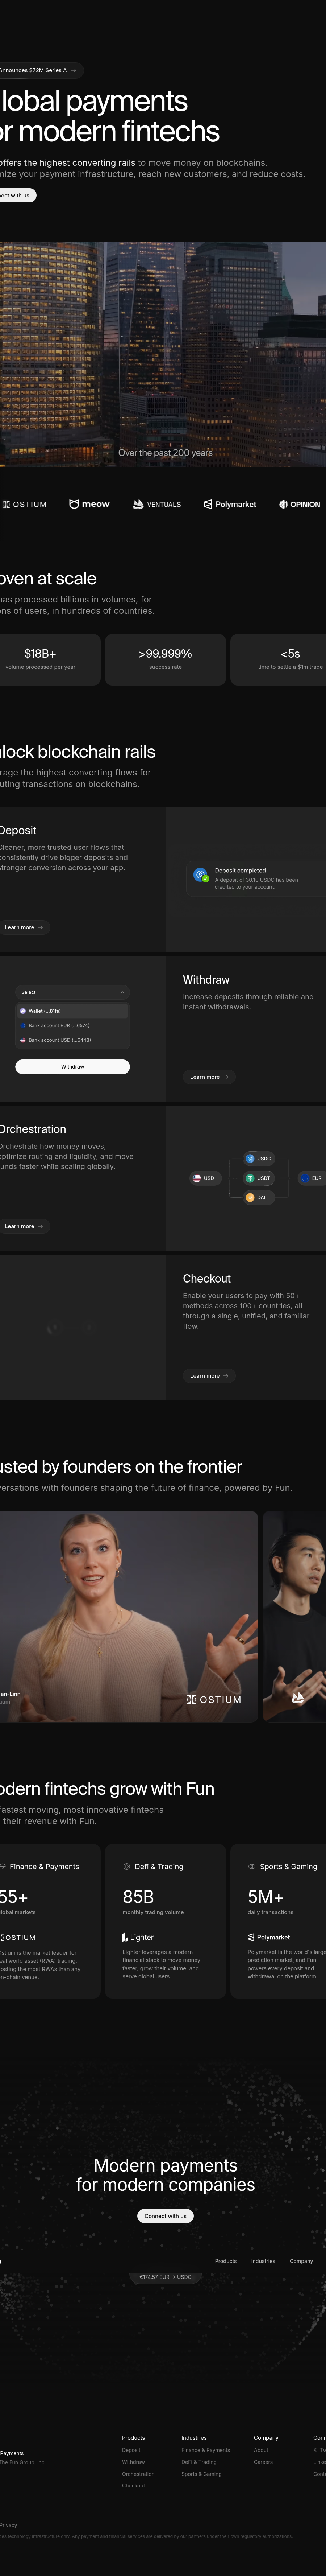The width and height of the screenshot is (326, 2576).
Task: Open the Company nav menu
Action: 301,2261
